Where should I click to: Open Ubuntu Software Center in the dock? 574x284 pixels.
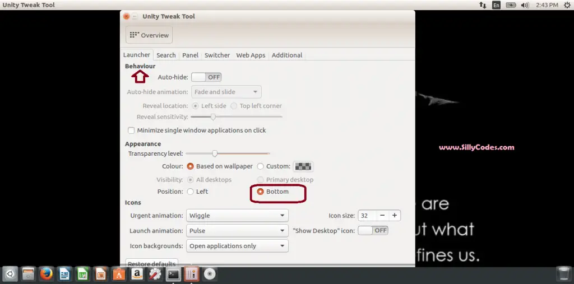pyautogui.click(x=119, y=274)
